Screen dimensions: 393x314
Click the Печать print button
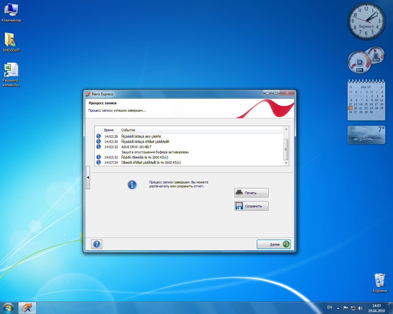(251, 193)
